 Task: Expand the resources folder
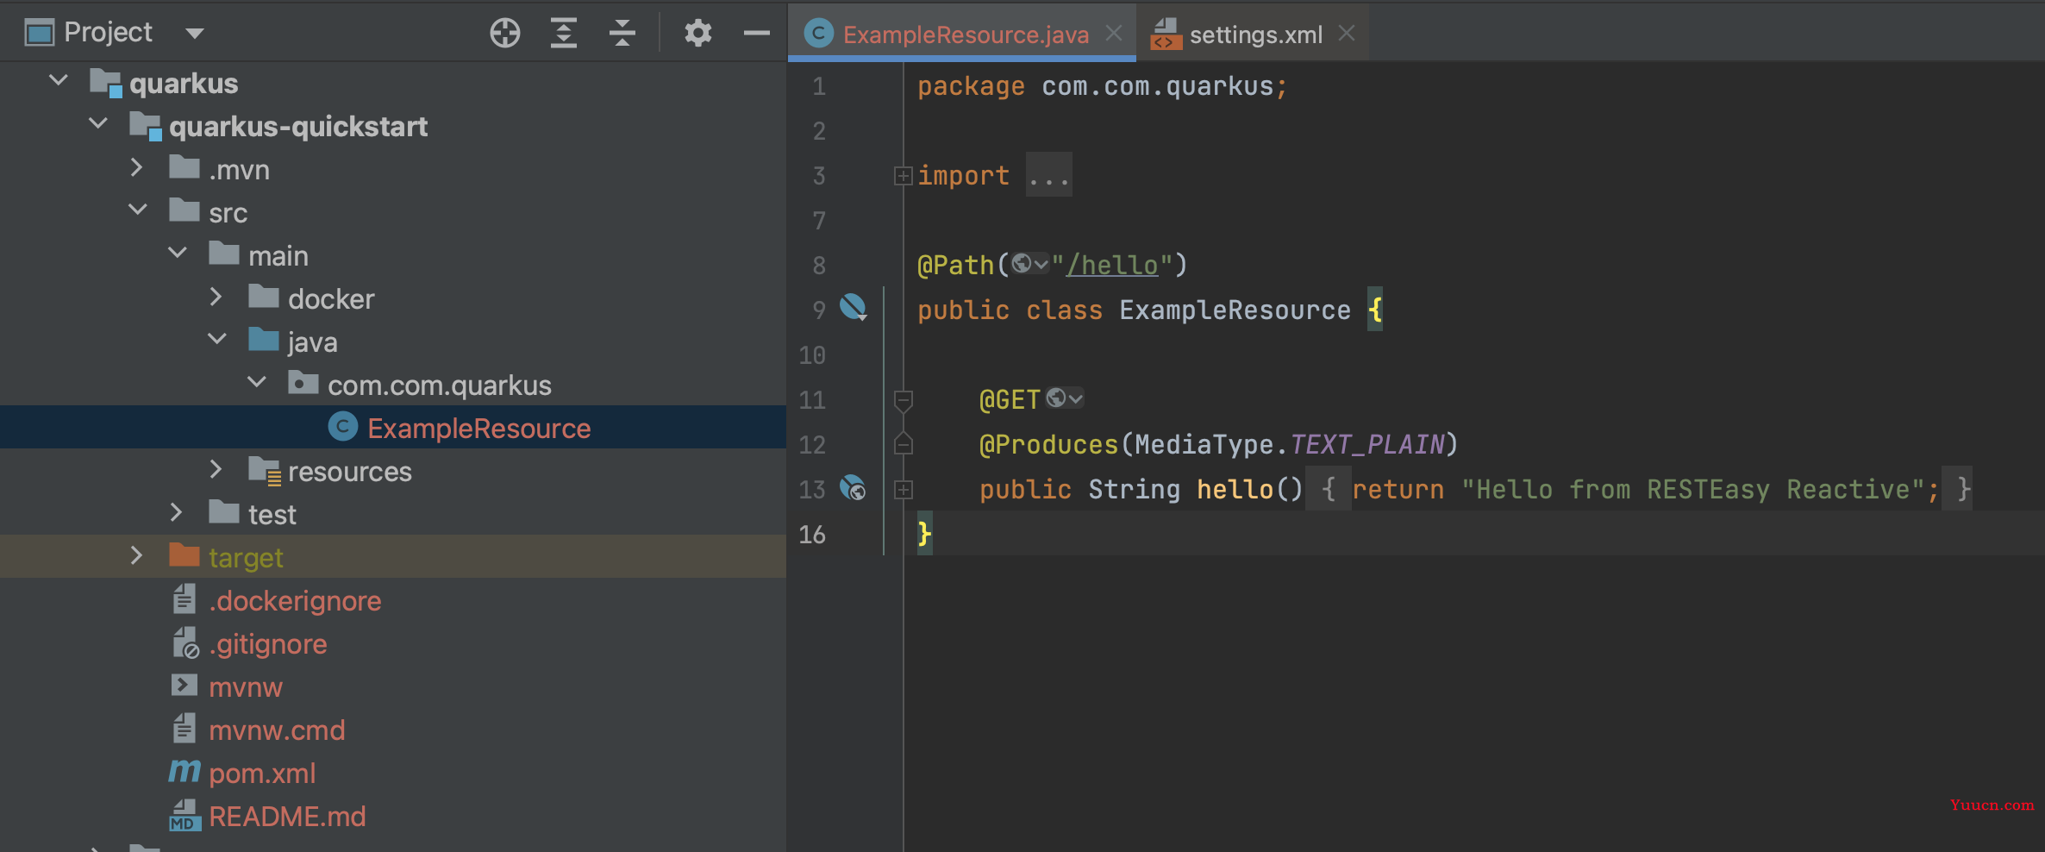coord(216,469)
